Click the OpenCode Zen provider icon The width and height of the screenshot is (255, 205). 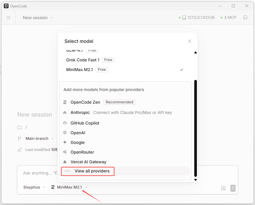pyautogui.click(x=65, y=102)
